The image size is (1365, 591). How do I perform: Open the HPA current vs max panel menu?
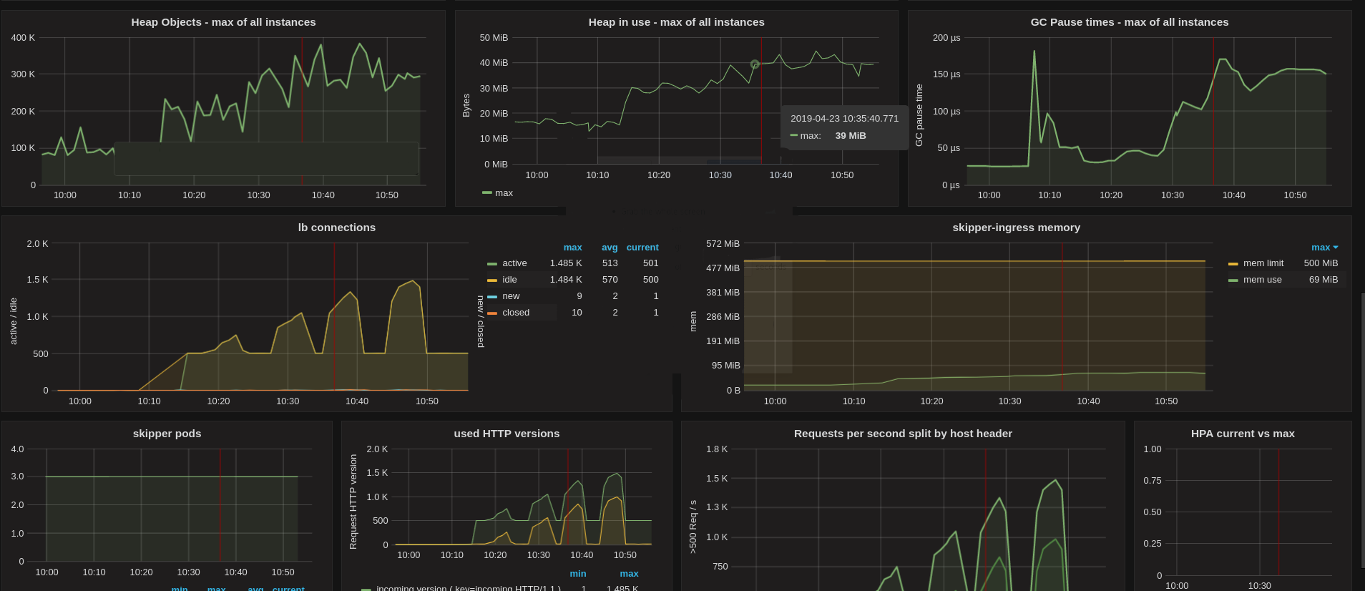click(x=1243, y=434)
